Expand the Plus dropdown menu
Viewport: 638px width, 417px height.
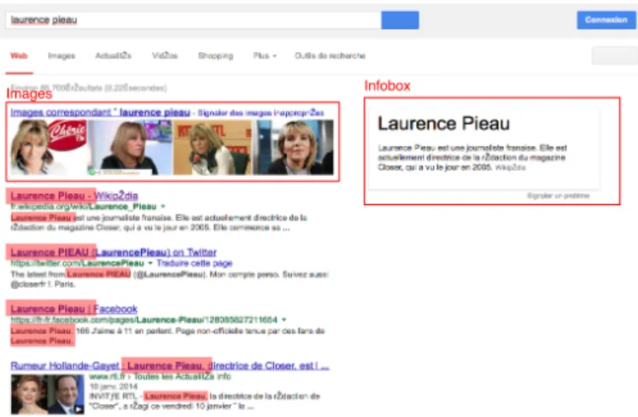pos(265,56)
